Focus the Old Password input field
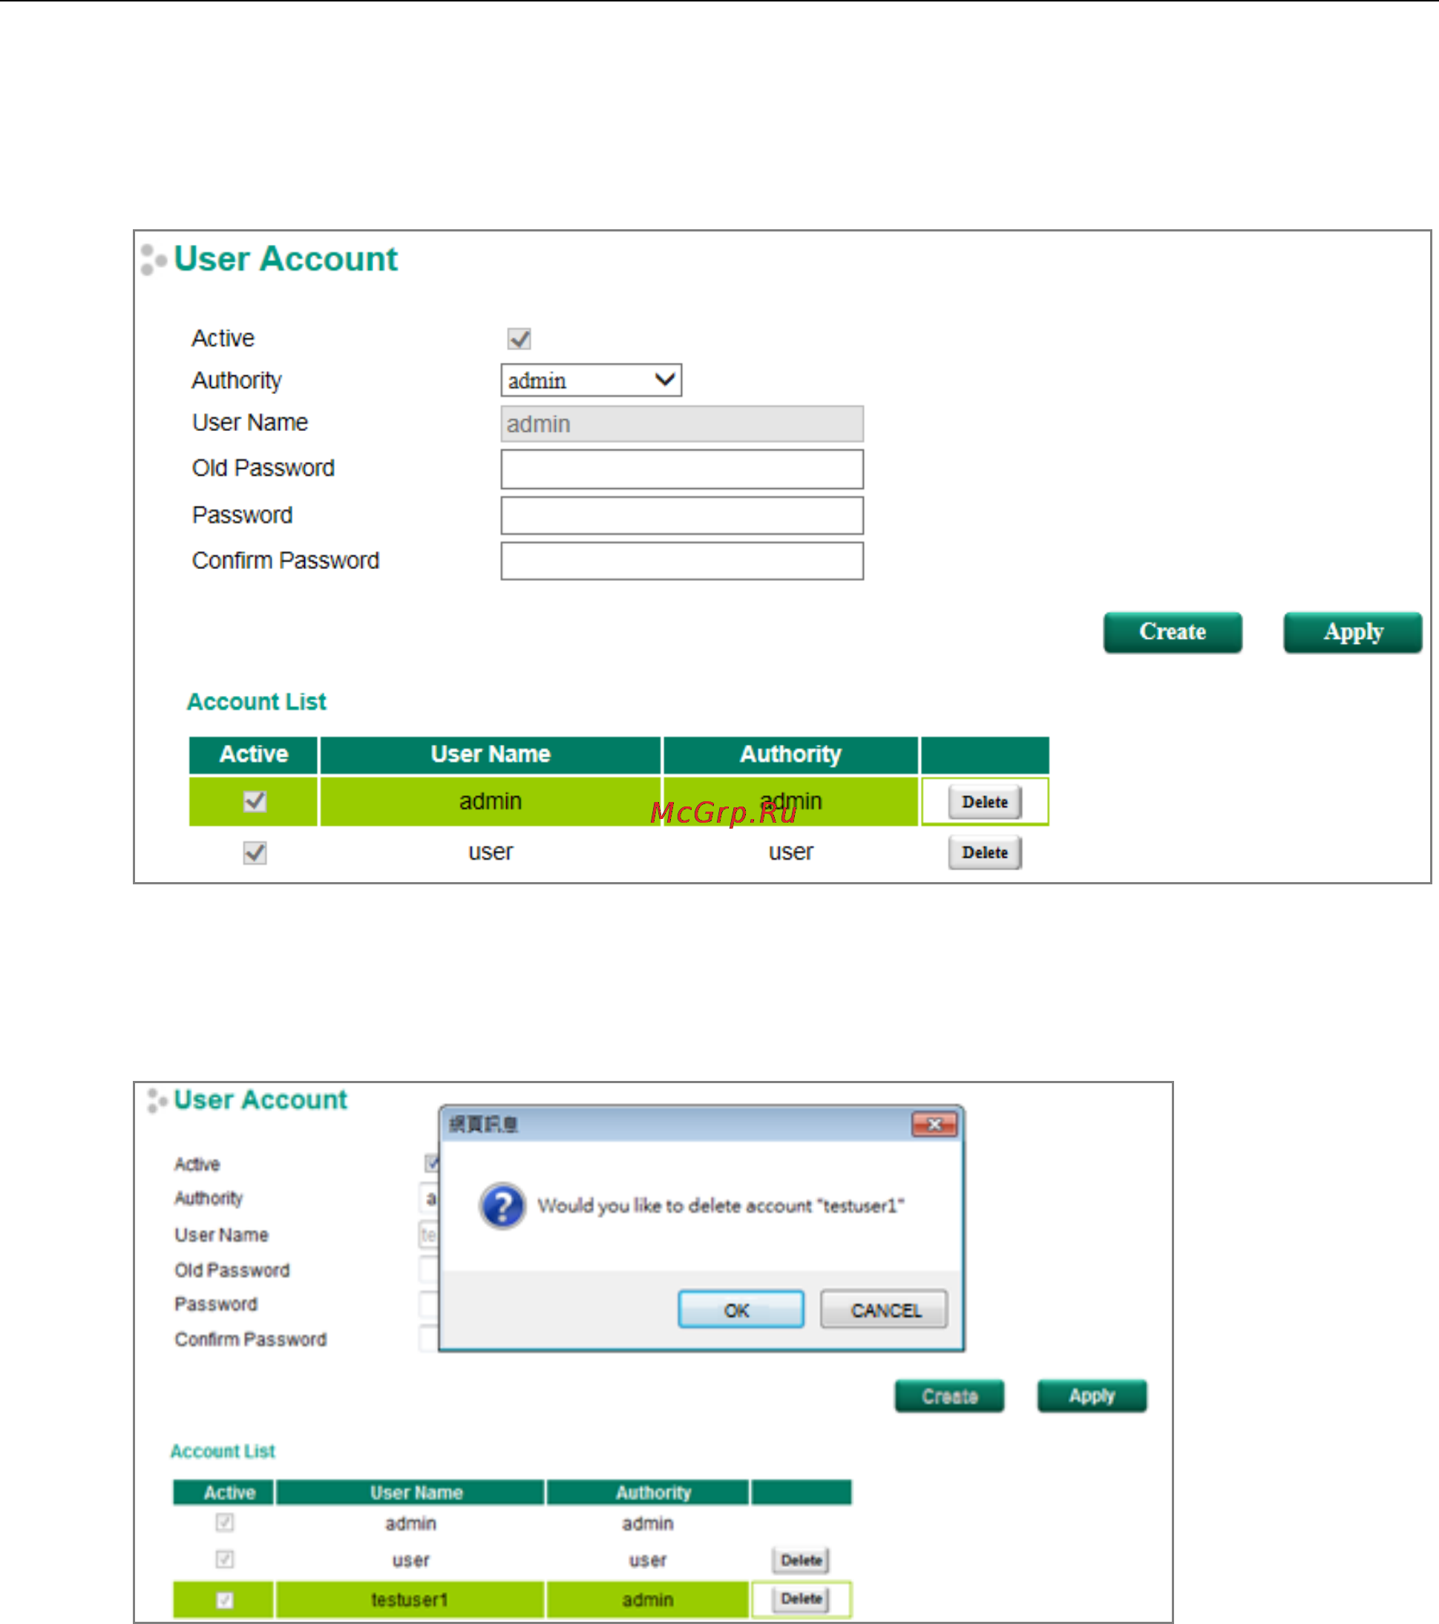1439x1624 pixels. pos(682,470)
